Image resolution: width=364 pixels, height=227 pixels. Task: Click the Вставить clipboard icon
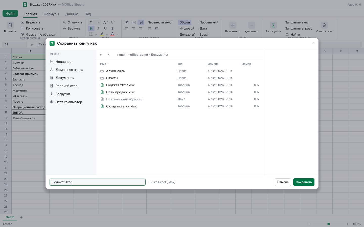coord(10,25)
